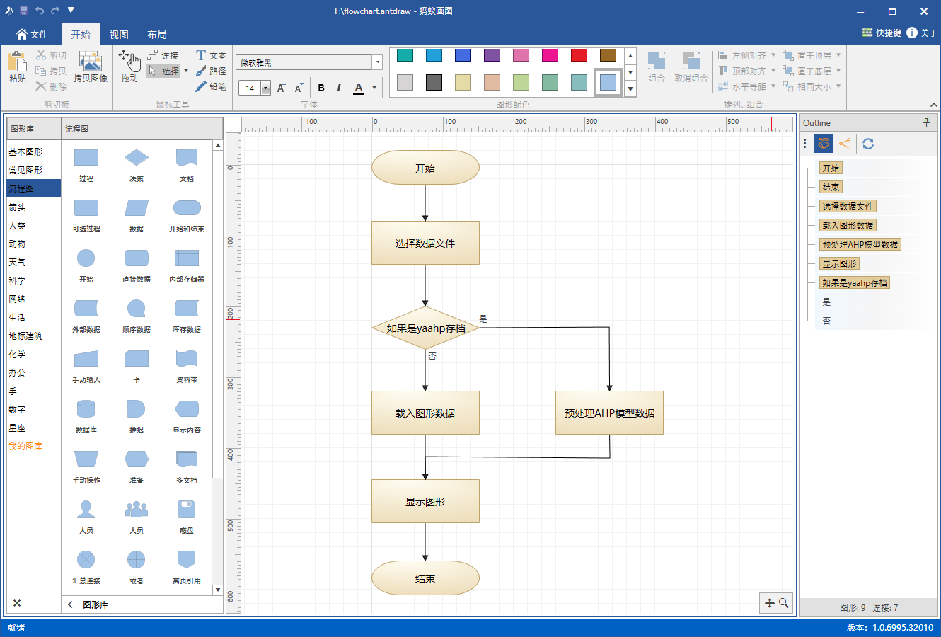Open the File (文件) menu
The height and width of the screenshot is (637, 941).
(x=32, y=34)
